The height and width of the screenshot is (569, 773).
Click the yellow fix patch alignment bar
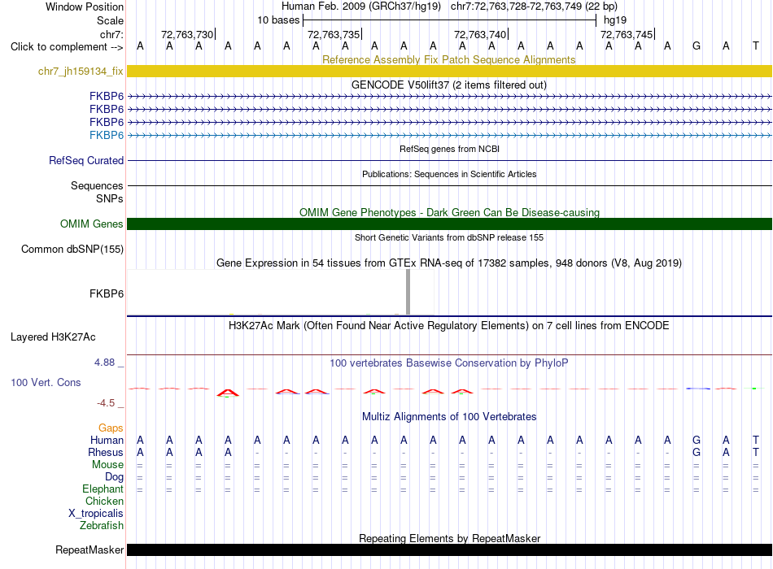(x=449, y=71)
